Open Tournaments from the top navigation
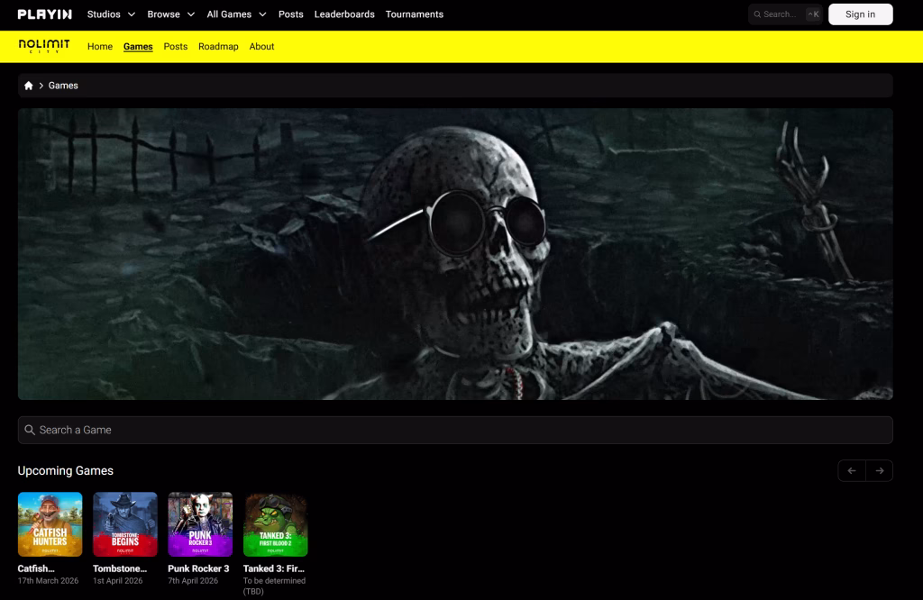 pos(415,14)
